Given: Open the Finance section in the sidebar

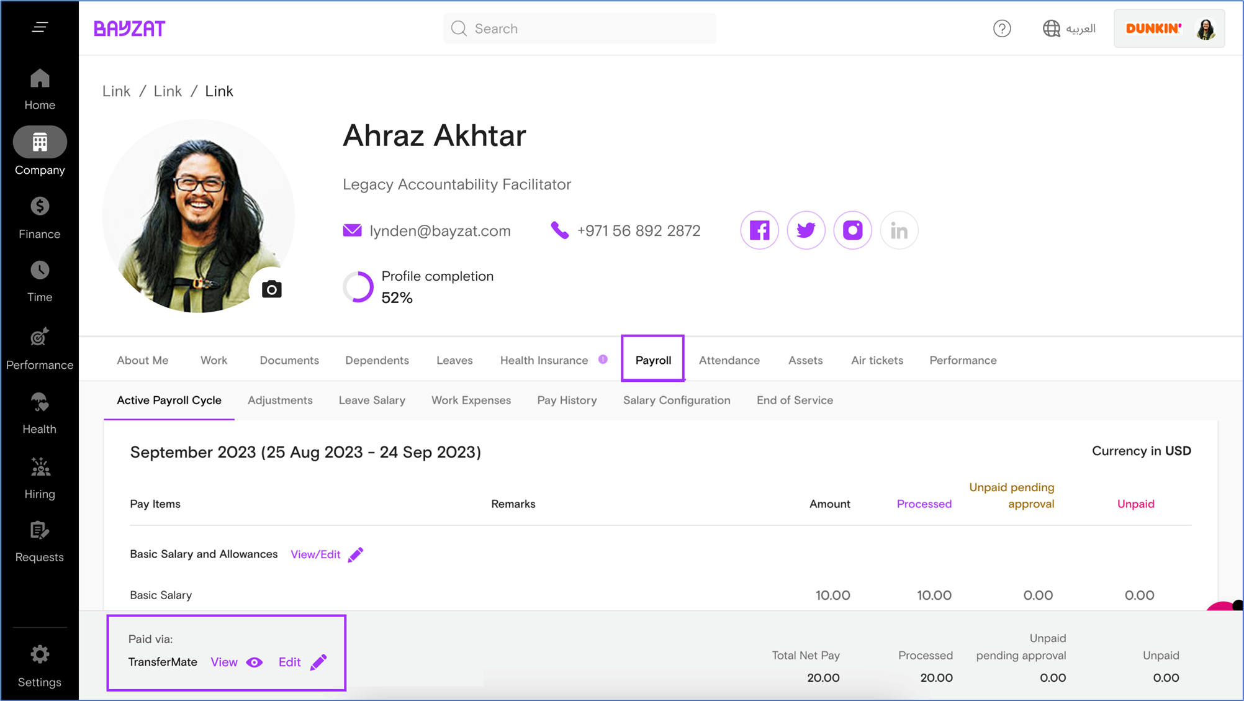Looking at the screenshot, I should tap(40, 218).
